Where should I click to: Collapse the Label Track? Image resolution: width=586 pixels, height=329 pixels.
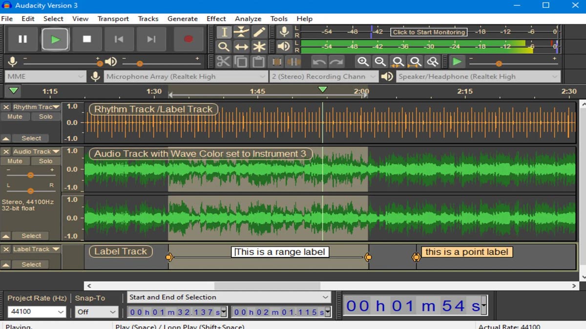pos(5,265)
